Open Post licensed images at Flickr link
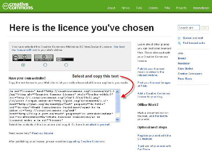The image size is (212, 153). 154,84
